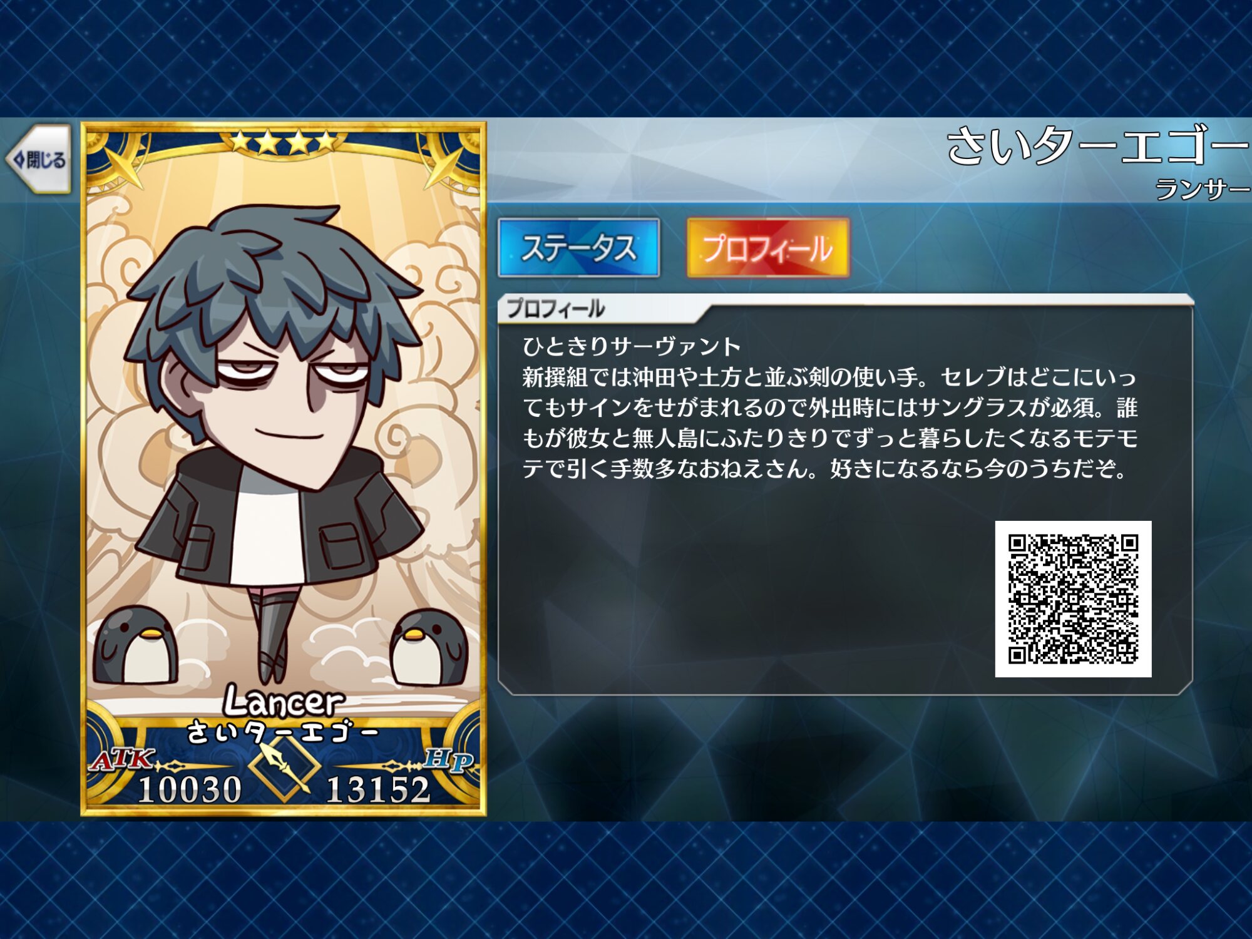Viewport: 1252px width, 939px height.
Task: Tap the 閉じる back arrow button
Action: 39,160
